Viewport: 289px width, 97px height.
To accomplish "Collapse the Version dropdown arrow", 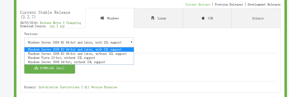I will coord(131,42).
